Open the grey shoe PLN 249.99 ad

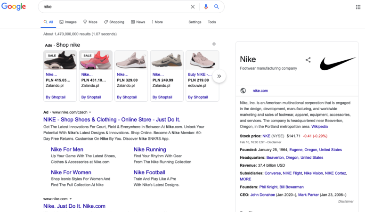(x=167, y=76)
